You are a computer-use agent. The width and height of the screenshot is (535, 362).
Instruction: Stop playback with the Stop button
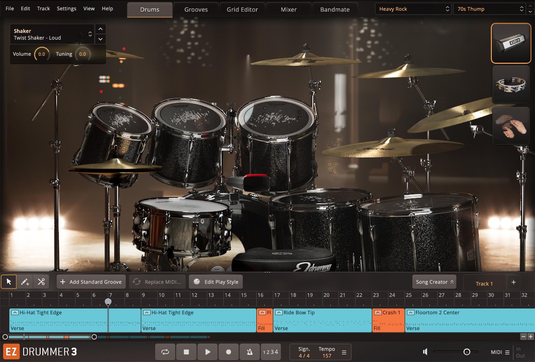pos(186,352)
